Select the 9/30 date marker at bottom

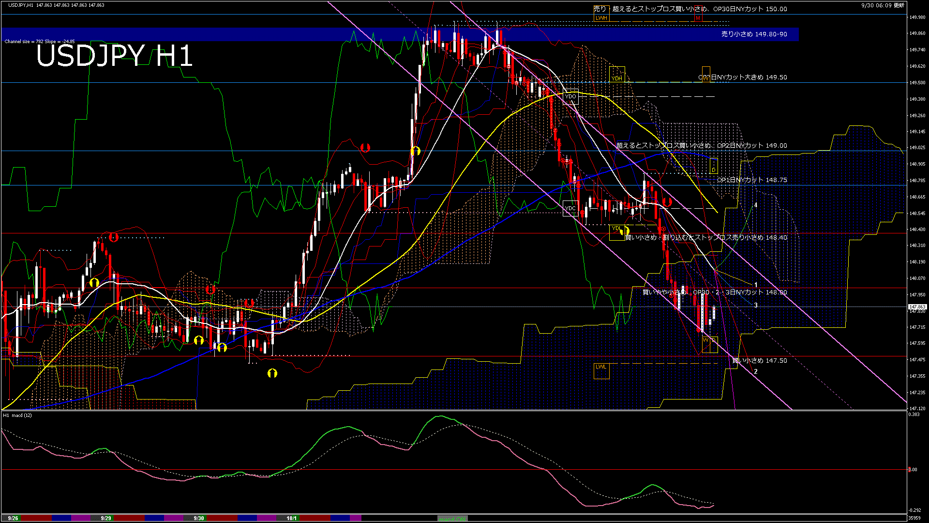[199, 518]
